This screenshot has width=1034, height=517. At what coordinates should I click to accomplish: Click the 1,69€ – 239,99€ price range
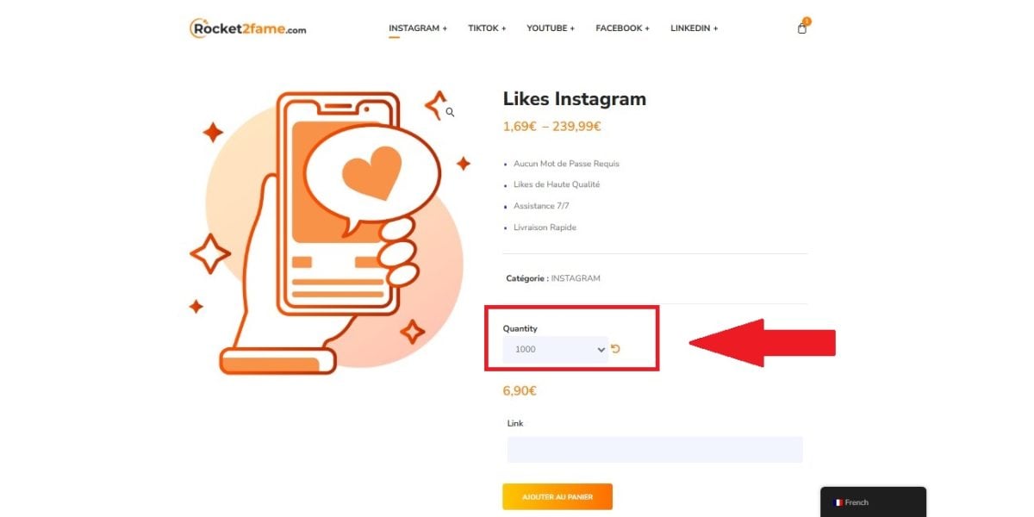pyautogui.click(x=551, y=127)
